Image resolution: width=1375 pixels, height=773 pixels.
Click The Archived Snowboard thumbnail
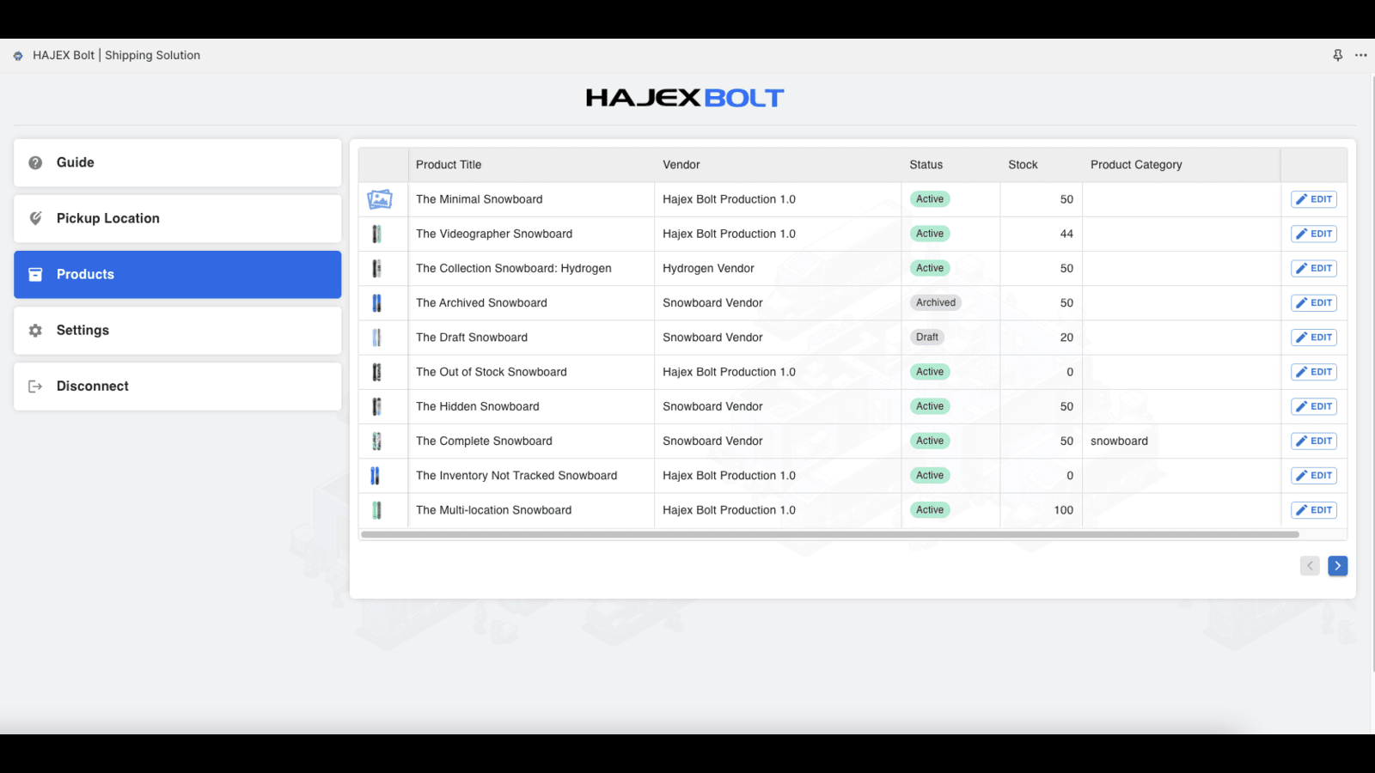coord(376,302)
